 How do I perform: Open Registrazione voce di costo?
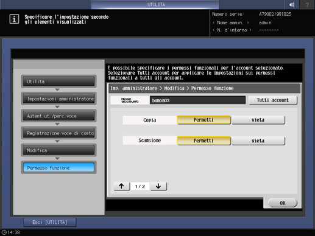click(58, 133)
